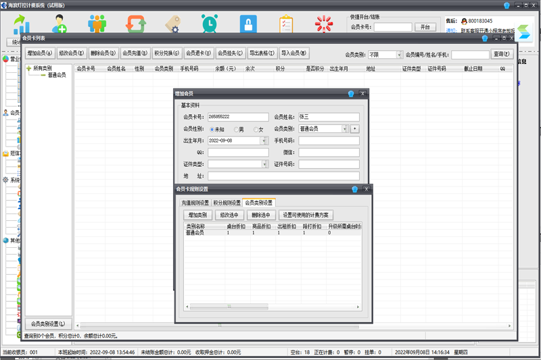541x360 pixels.
Task: Select the 女 gender radio button
Action: coord(256,129)
